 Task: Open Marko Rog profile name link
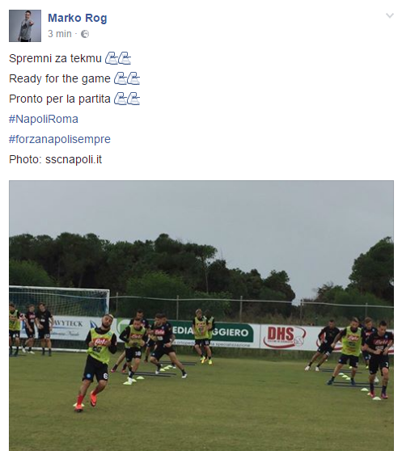click(x=78, y=18)
